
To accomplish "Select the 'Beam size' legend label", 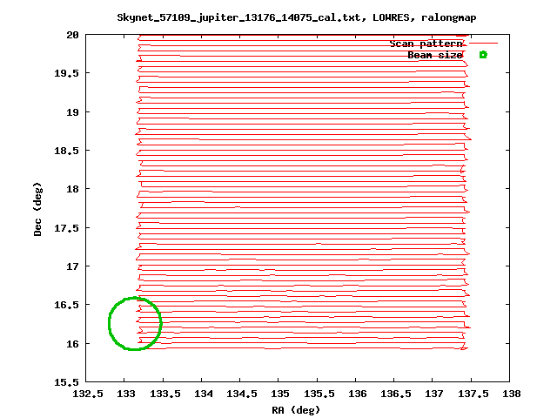I will [435, 55].
